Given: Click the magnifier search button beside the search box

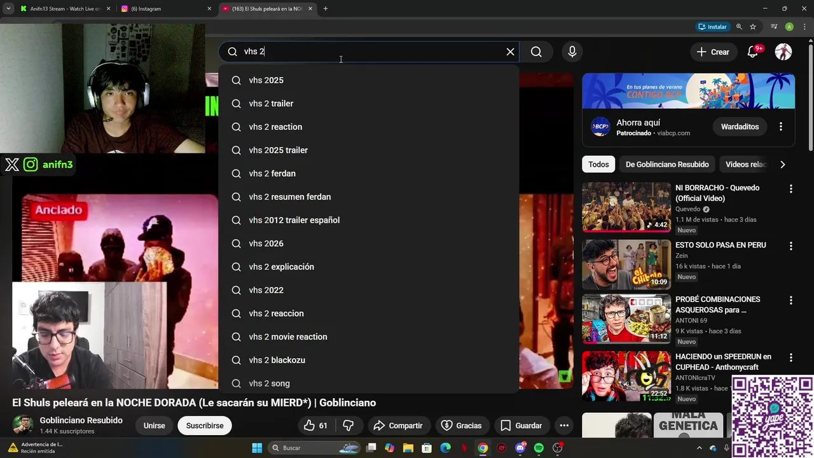Looking at the screenshot, I should (x=536, y=52).
